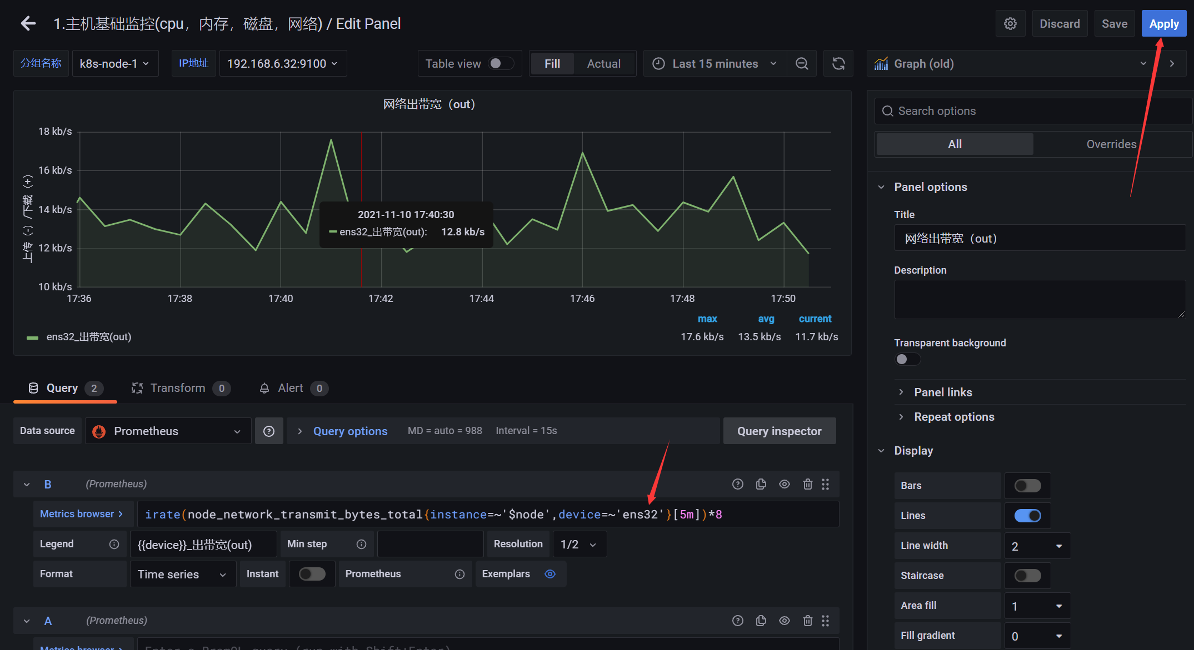Open the Format Time series dropdown

(x=183, y=574)
